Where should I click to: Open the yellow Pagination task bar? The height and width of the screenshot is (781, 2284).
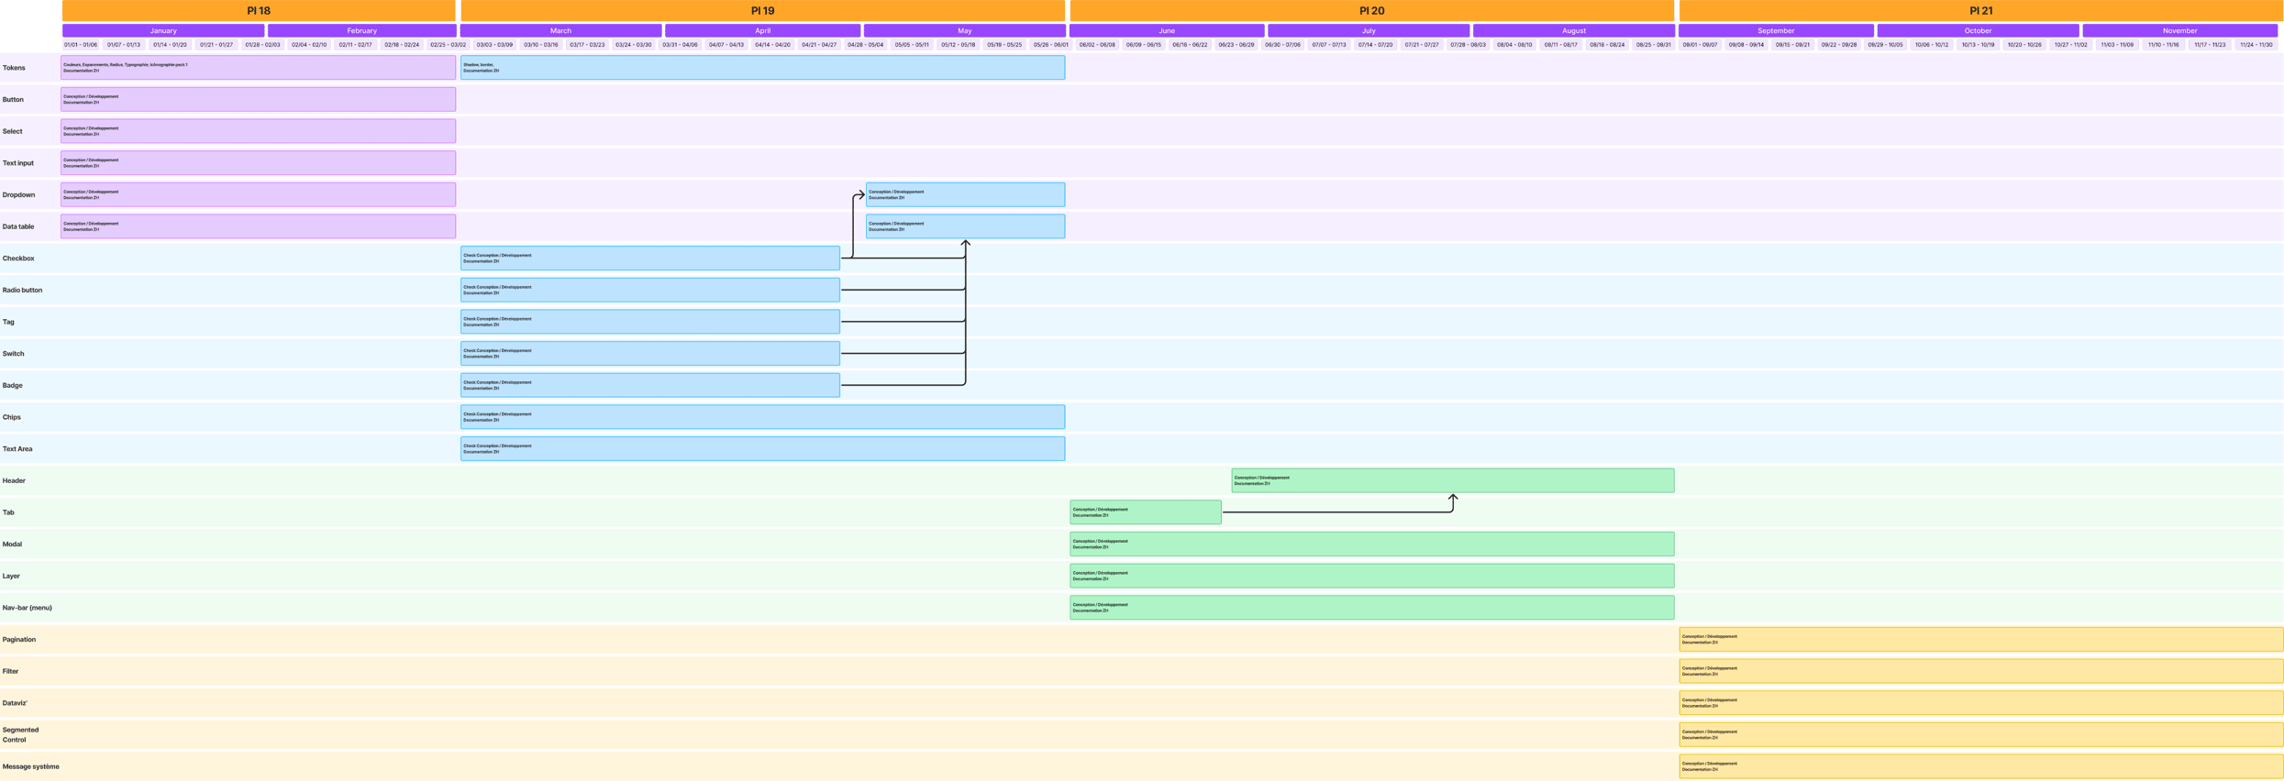[1981, 640]
